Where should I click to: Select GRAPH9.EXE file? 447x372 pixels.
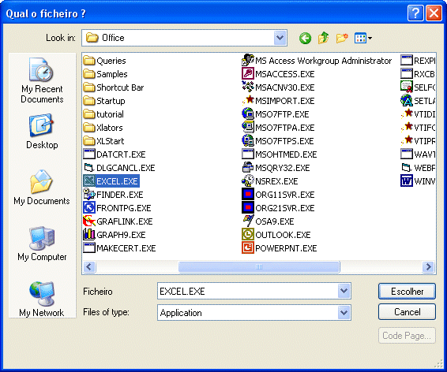(115, 235)
